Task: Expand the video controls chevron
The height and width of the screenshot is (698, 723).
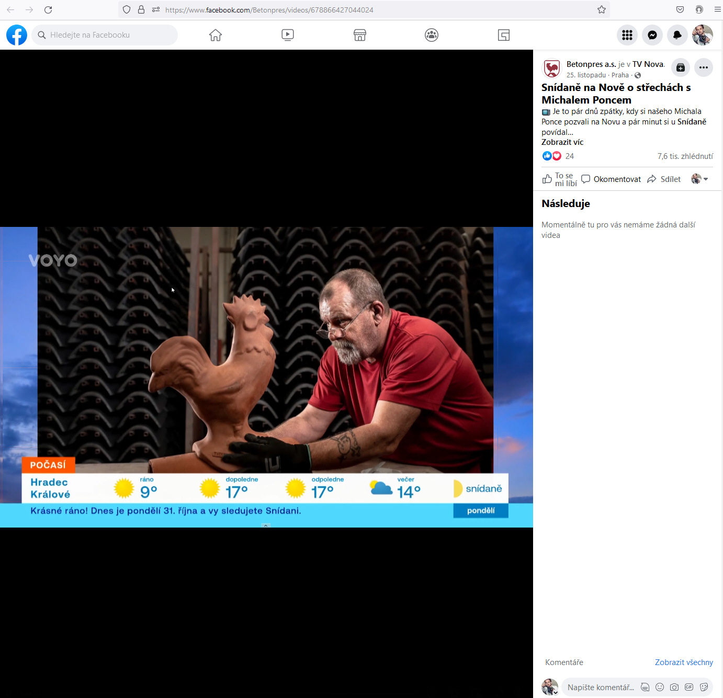Action: point(266,525)
